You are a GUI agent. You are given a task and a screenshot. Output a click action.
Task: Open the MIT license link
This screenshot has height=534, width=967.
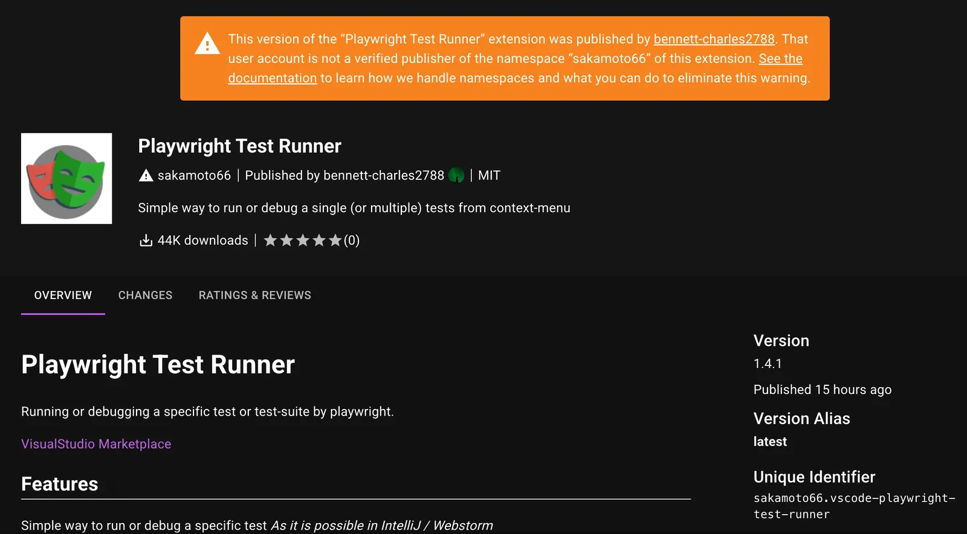point(489,175)
